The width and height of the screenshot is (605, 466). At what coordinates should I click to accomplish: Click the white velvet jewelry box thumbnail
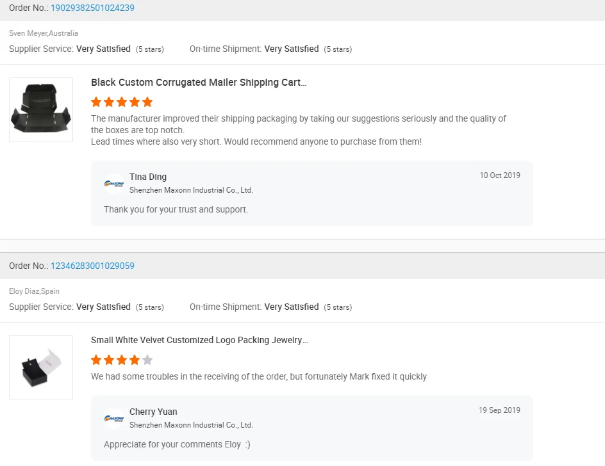[41, 367]
